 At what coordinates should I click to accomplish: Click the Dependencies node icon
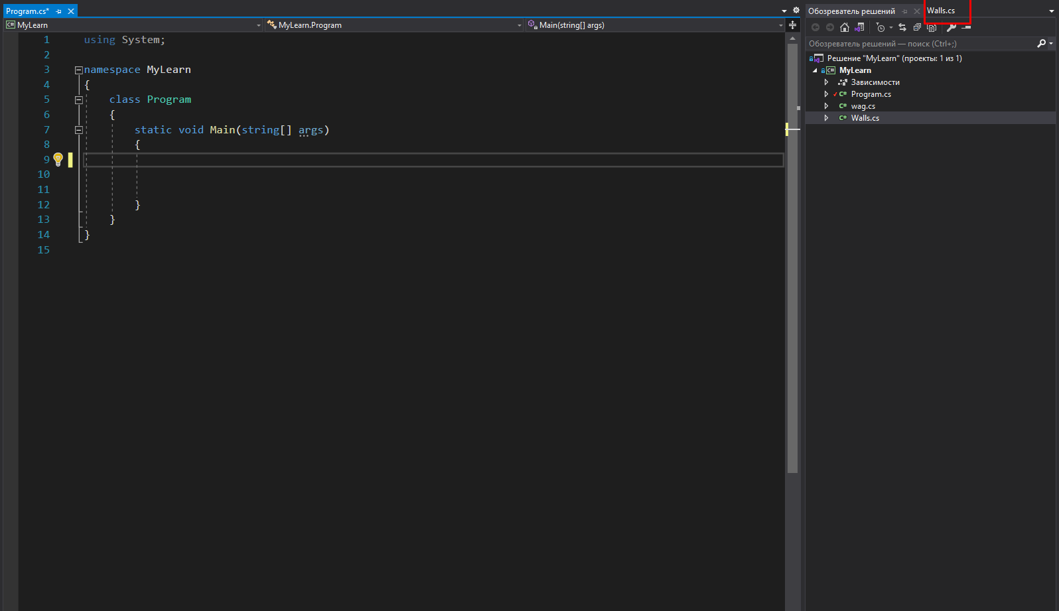[843, 82]
